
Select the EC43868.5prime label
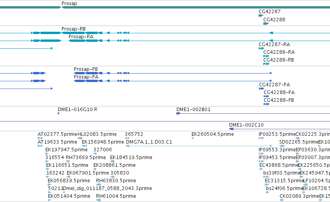click(x=279, y=165)
